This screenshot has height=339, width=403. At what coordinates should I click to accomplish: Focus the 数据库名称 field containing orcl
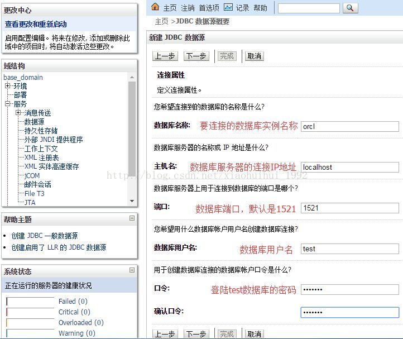(x=350, y=127)
